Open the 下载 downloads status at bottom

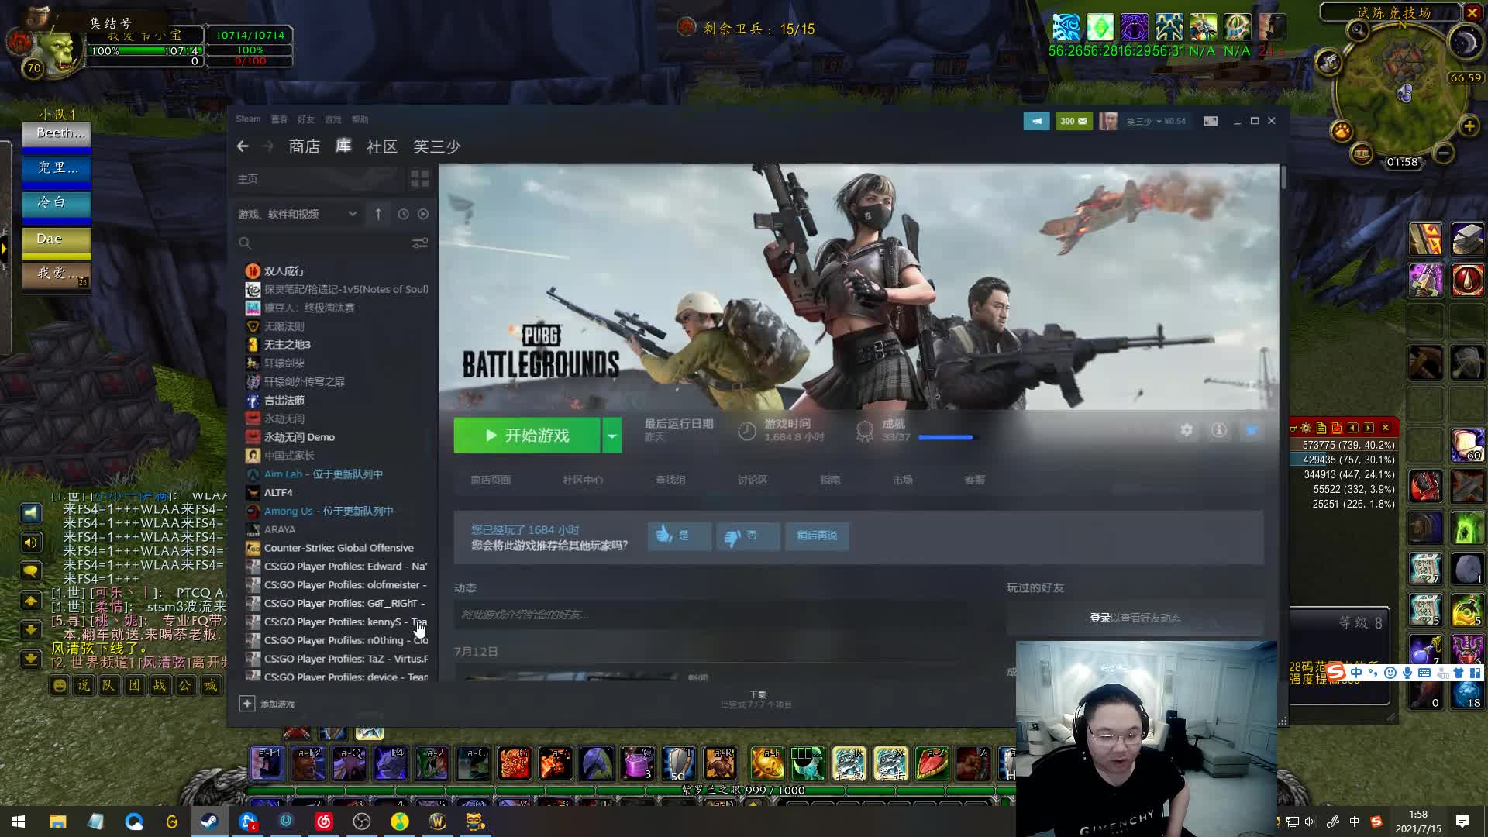point(757,699)
